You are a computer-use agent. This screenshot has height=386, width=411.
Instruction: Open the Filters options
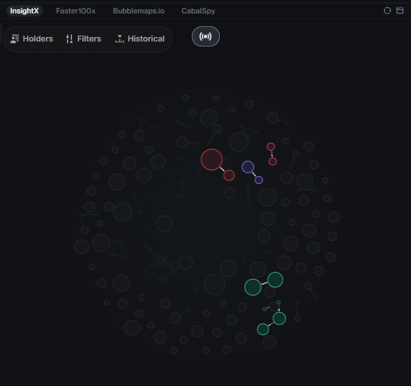click(83, 39)
